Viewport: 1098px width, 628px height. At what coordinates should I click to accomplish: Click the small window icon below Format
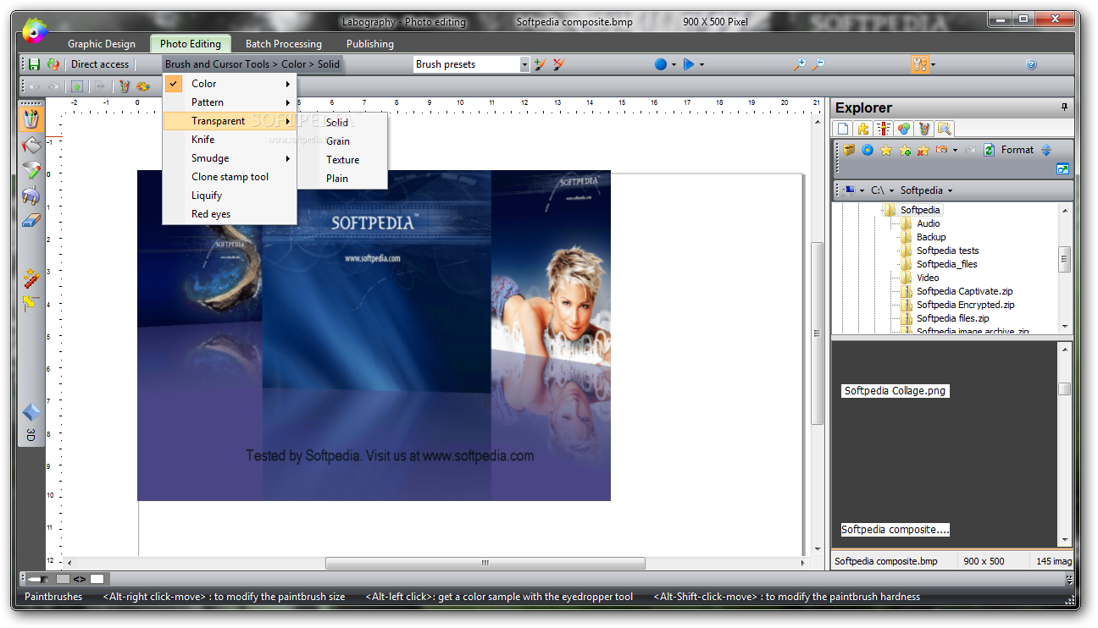tap(1063, 168)
